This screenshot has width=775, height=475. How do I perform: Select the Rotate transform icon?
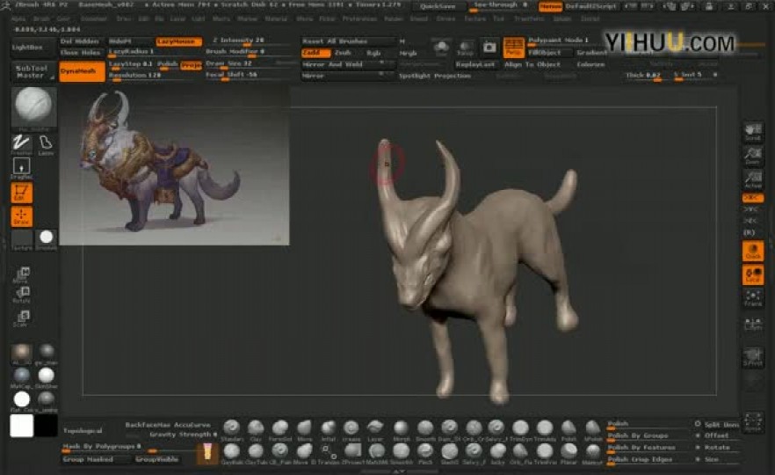point(23,295)
